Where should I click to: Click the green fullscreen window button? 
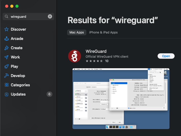pos(17,6)
